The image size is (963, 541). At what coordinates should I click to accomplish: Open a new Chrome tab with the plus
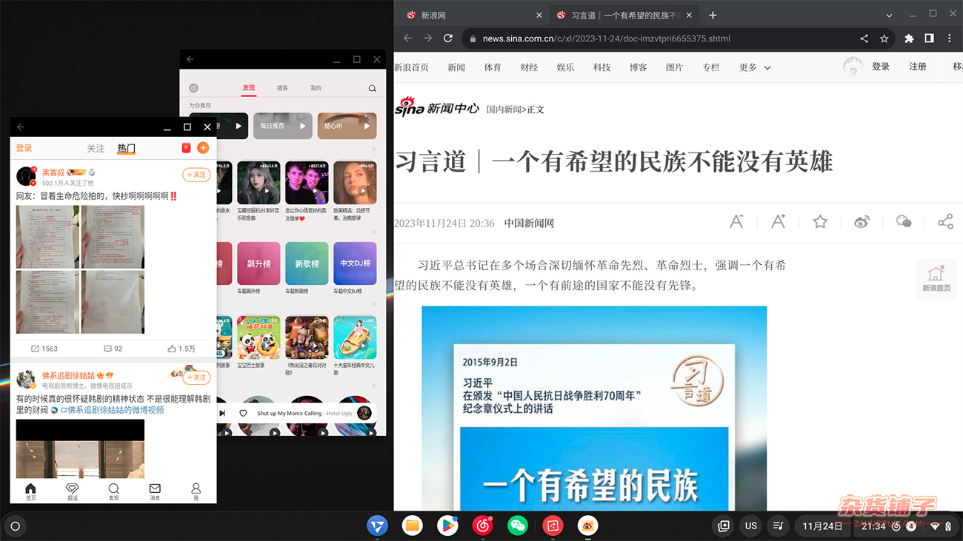coord(713,15)
